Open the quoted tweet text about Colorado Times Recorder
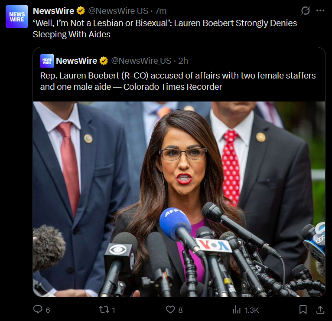 click(178, 81)
